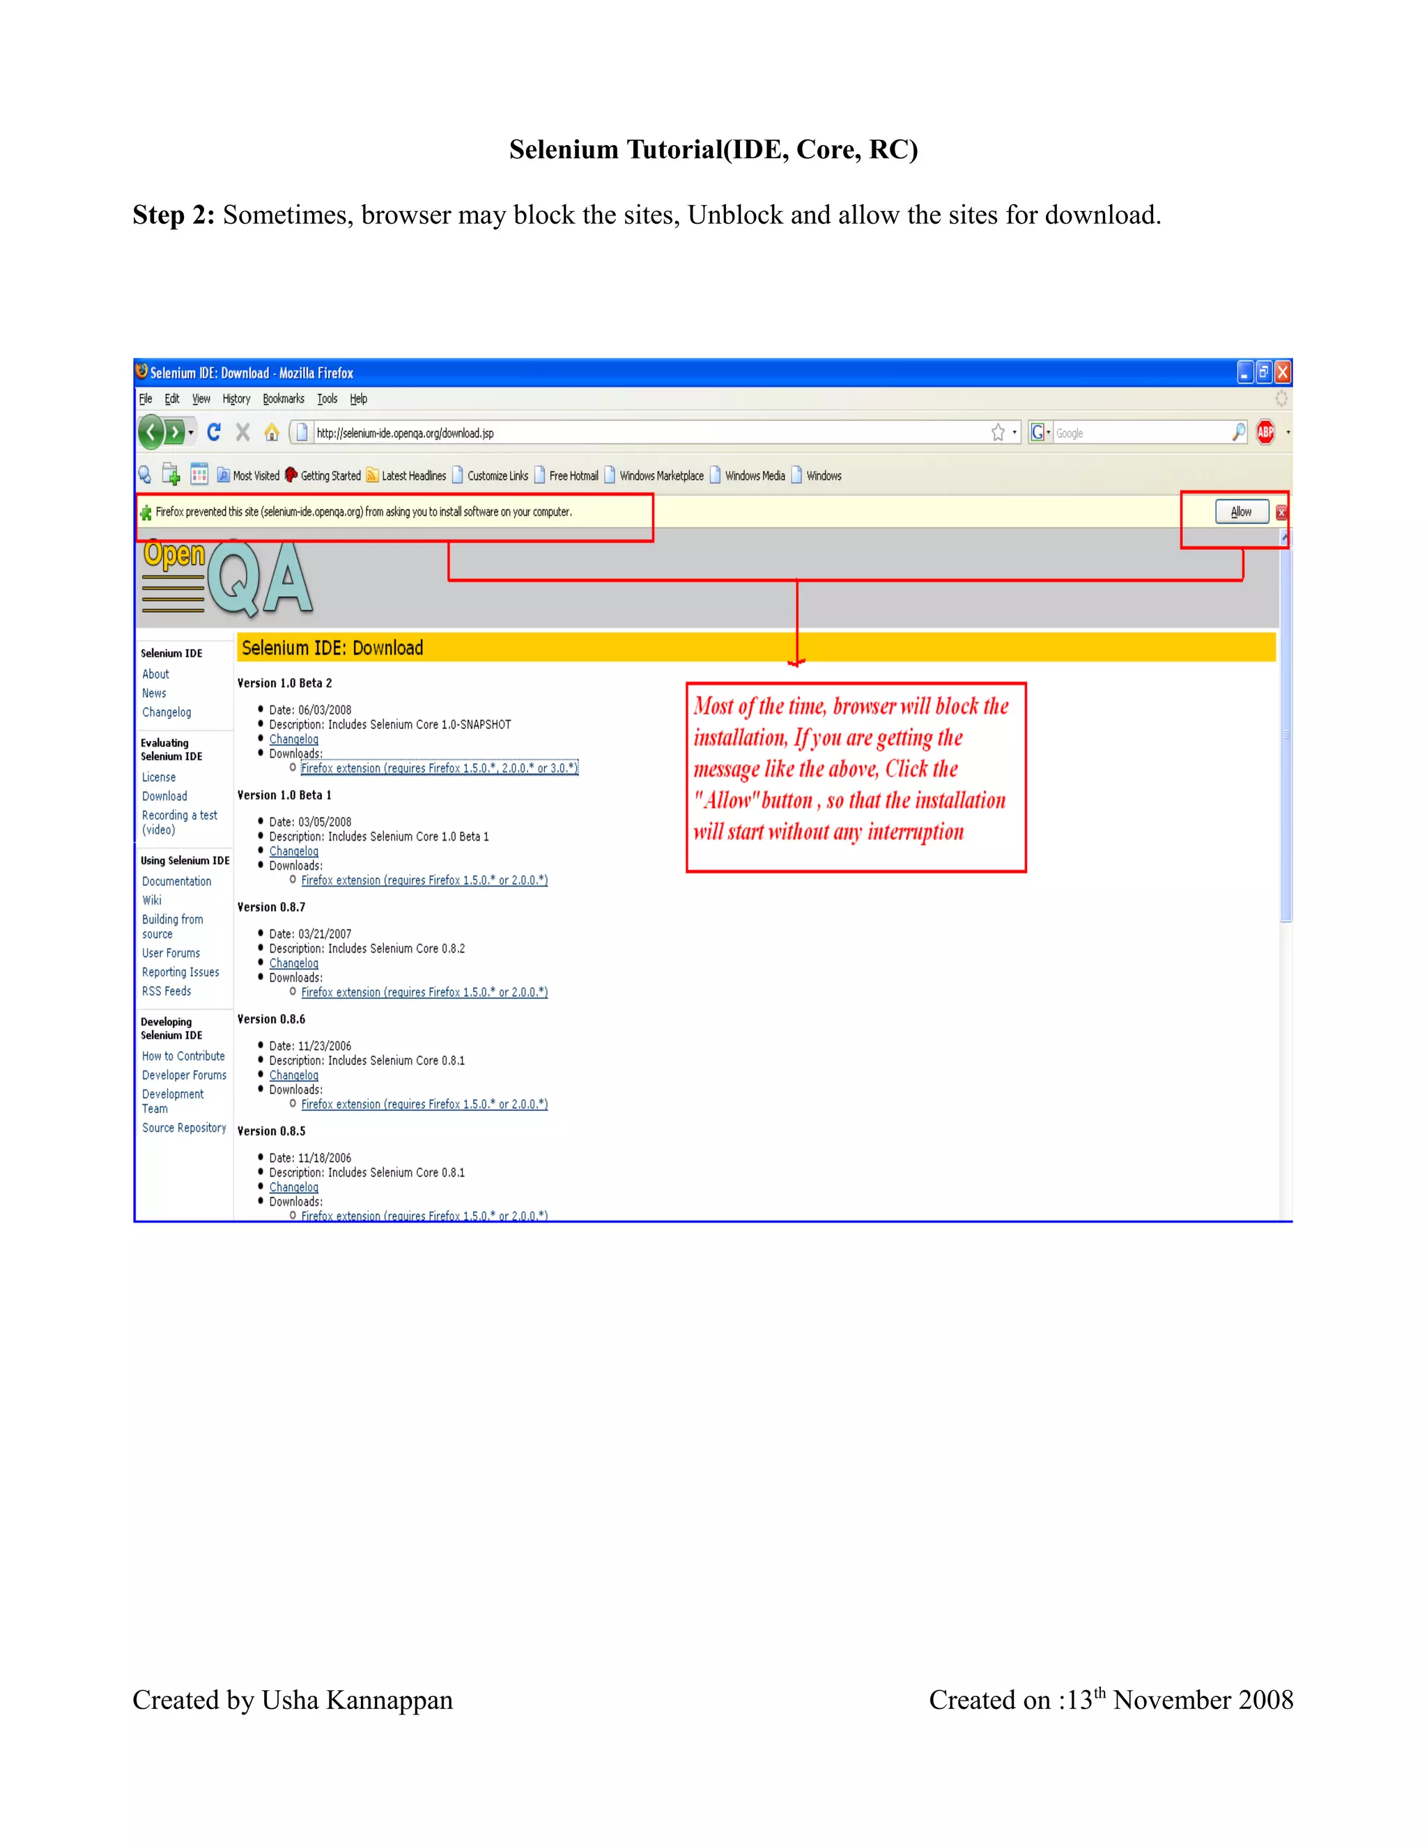Click Firefox extension link under Version 1.0 Beta 1
Viewport: 1427px width, 1847px height.
point(424,880)
